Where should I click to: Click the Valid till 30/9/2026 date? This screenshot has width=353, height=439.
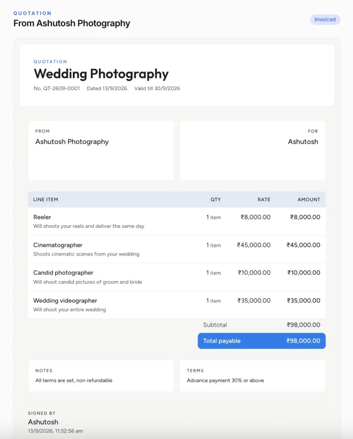(157, 88)
